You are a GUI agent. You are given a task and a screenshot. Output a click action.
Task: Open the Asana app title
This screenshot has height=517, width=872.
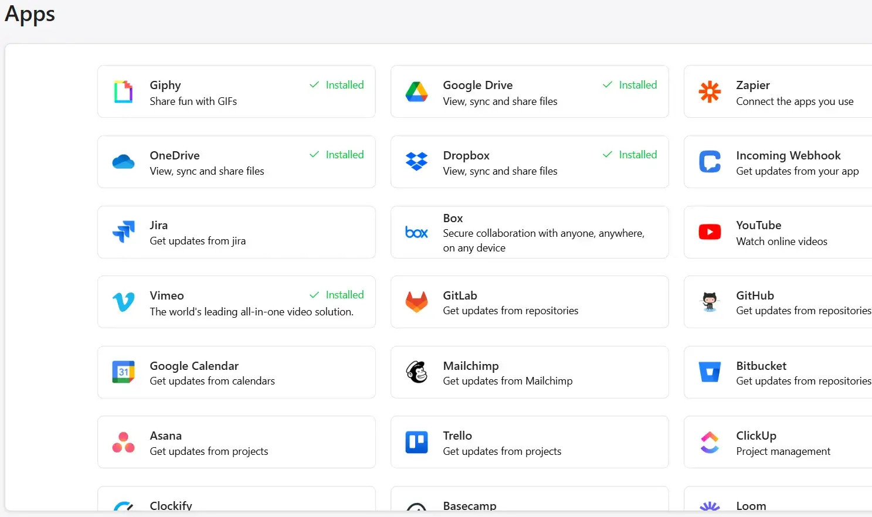coord(165,436)
